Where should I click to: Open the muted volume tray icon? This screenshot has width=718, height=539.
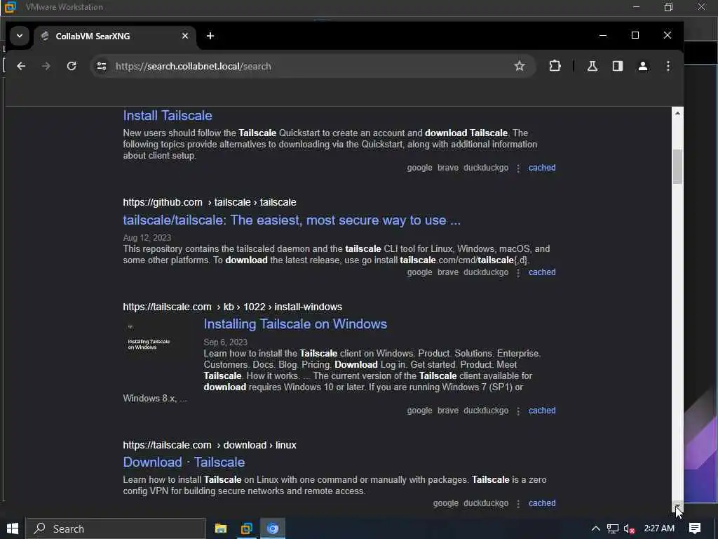coord(629,529)
